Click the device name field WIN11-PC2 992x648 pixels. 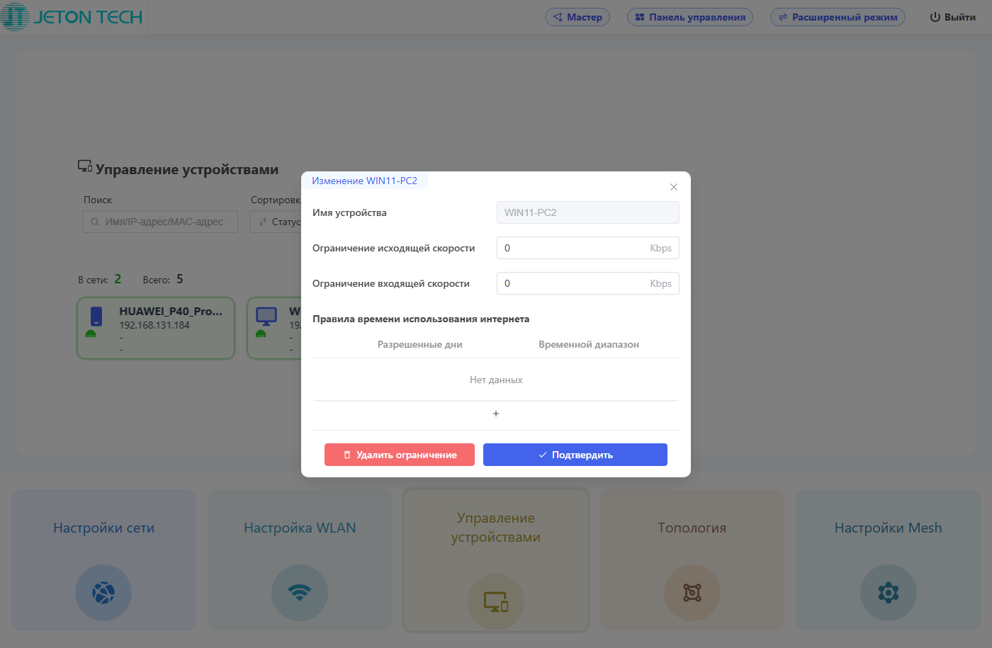pyautogui.click(x=588, y=212)
